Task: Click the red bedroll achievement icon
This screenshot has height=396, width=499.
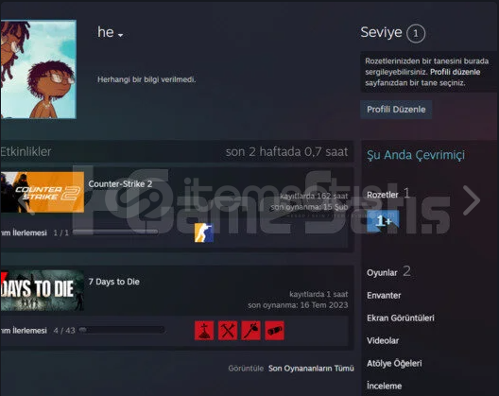Action: point(275,331)
